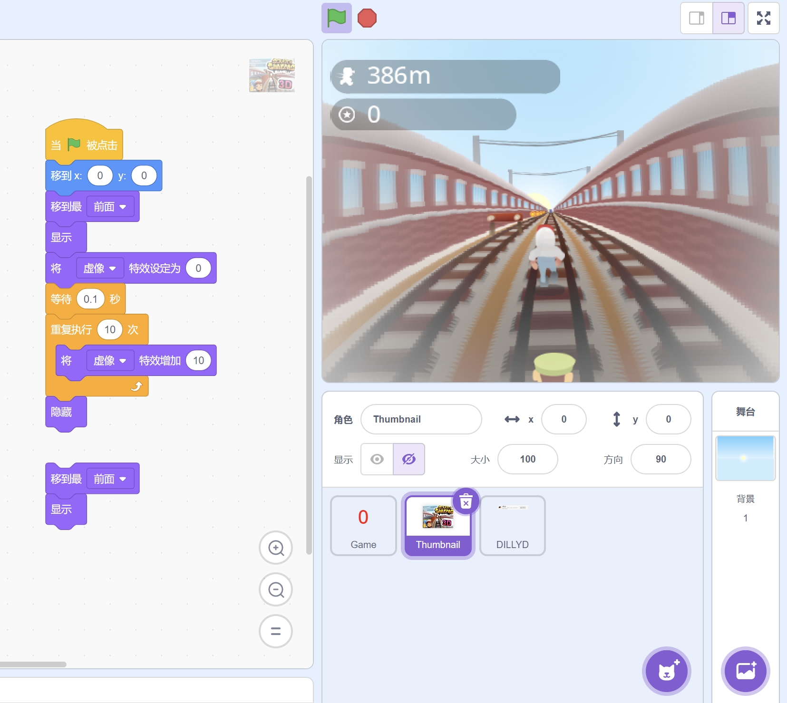This screenshot has height=703, width=787.
Task: Click the x value in the 移到 block
Action: pyautogui.click(x=100, y=176)
